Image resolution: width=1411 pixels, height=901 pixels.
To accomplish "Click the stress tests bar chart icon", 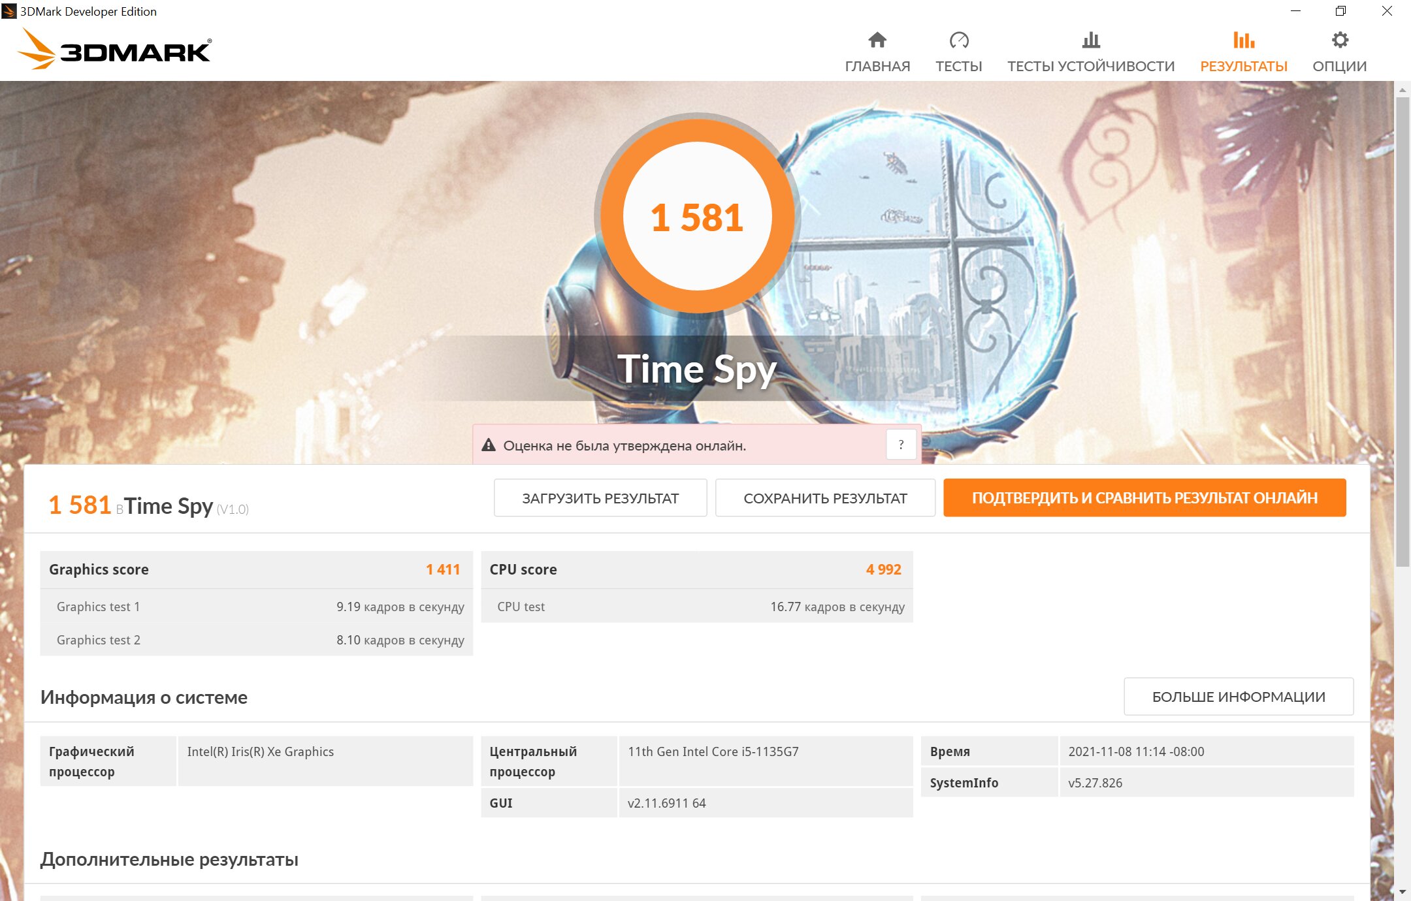I will click(1090, 40).
